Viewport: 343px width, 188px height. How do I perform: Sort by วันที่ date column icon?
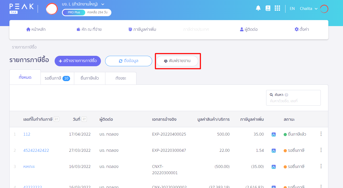click(84, 119)
